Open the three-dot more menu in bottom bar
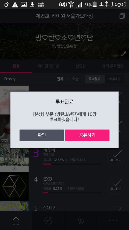This screenshot has width=129, height=230. point(113,221)
